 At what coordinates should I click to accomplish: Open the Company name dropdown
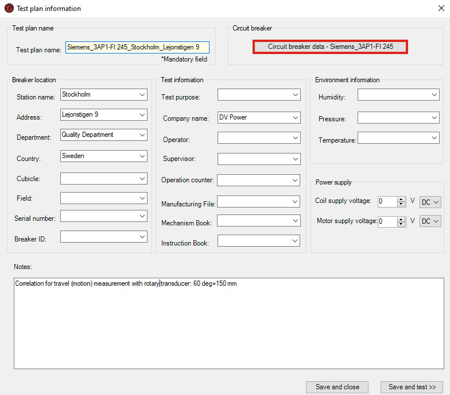click(259, 117)
